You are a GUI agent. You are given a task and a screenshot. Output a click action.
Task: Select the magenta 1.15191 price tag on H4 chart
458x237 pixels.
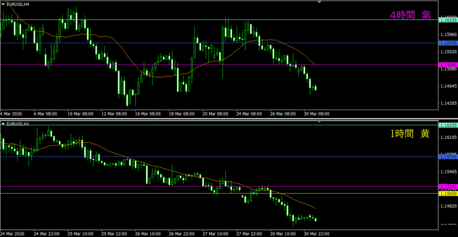[x=448, y=65]
